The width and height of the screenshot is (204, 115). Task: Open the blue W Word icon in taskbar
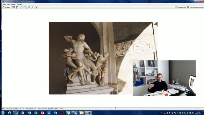click(49, 113)
